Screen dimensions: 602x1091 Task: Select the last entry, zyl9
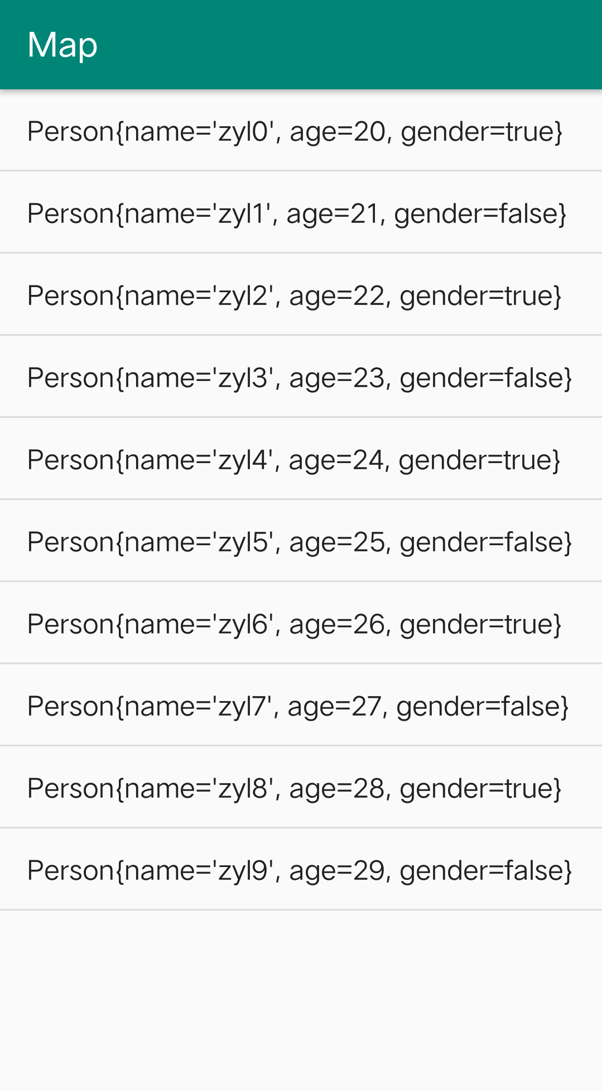(300, 871)
